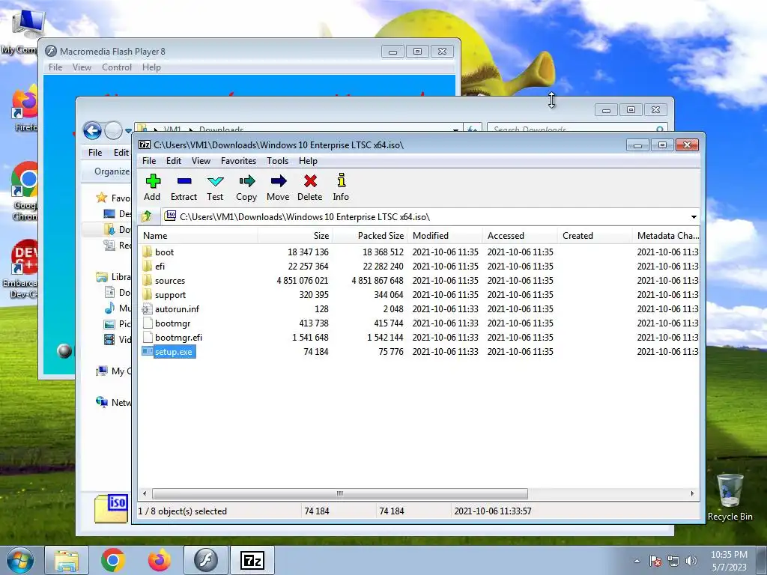Image resolution: width=767 pixels, height=575 pixels.
Task: Select Libraries in Explorer sidebar
Action: click(x=114, y=277)
